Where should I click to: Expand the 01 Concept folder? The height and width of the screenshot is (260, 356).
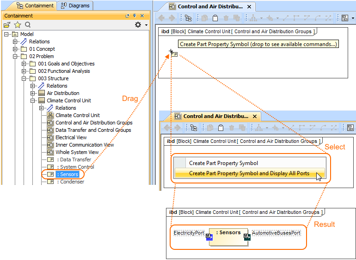pos(15,49)
